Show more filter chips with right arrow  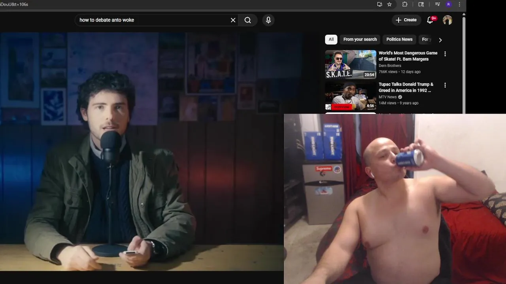pos(440,40)
